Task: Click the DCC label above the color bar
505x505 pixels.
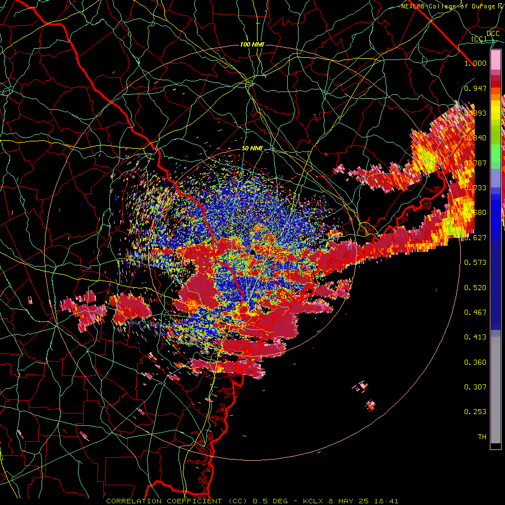Action: click(x=493, y=34)
